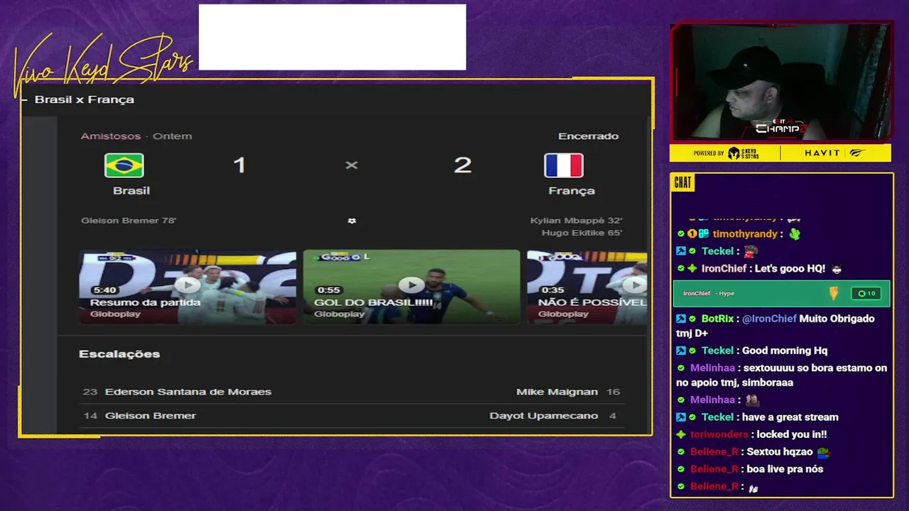Click the CHAT panel label

(x=682, y=182)
